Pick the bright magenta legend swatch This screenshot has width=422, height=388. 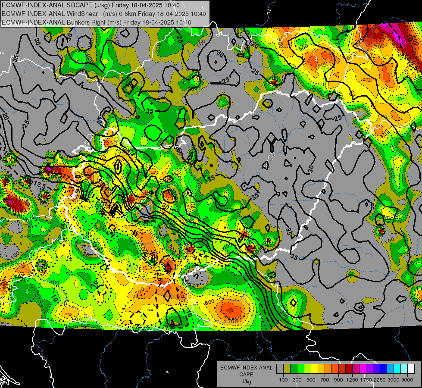[x=363, y=369]
